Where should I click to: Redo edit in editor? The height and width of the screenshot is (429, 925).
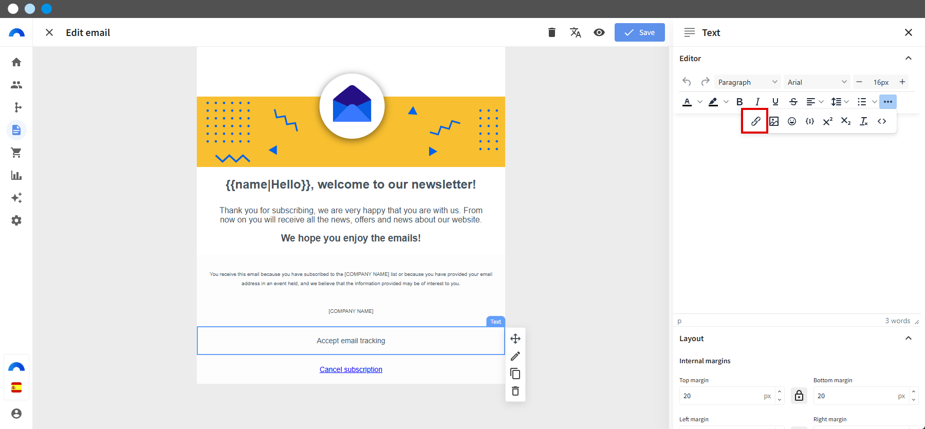[705, 82]
